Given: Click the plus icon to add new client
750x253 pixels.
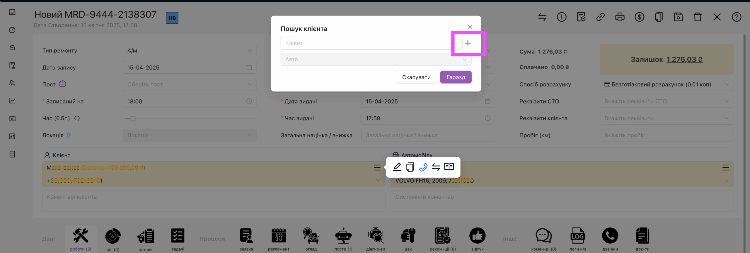Looking at the screenshot, I should [468, 43].
